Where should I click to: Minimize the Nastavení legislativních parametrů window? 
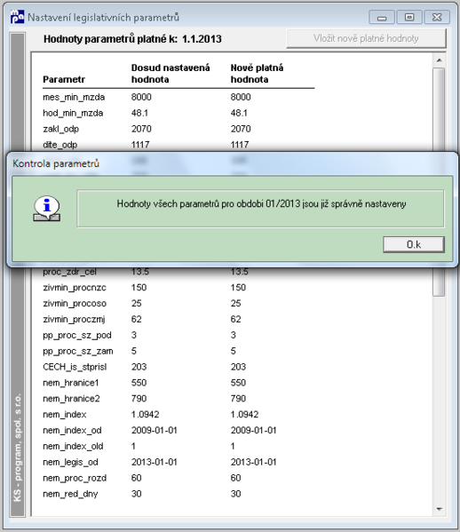pyautogui.click(x=382, y=17)
